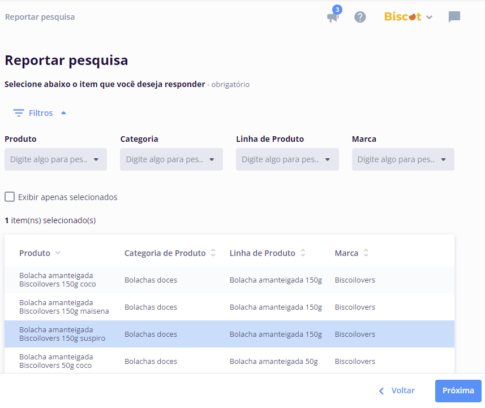Select the Biscoilovers 50g coco row
Image resolution: width=485 pixels, height=408 pixels.
(230, 361)
